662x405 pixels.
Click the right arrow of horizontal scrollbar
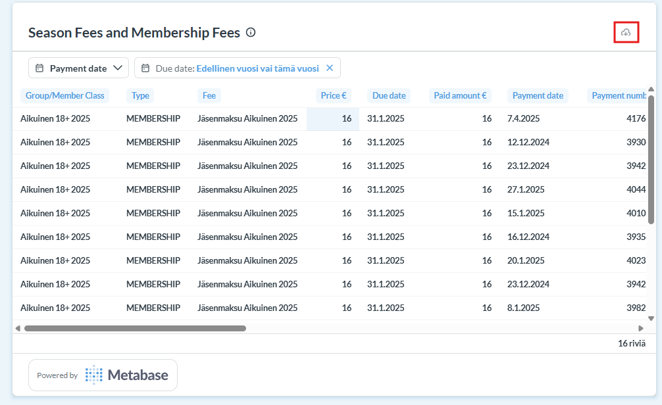(x=641, y=328)
